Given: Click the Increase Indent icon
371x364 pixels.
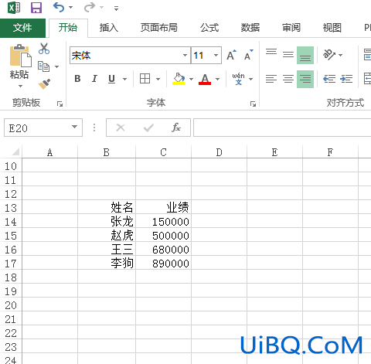Looking at the screenshot, I should [346, 79].
